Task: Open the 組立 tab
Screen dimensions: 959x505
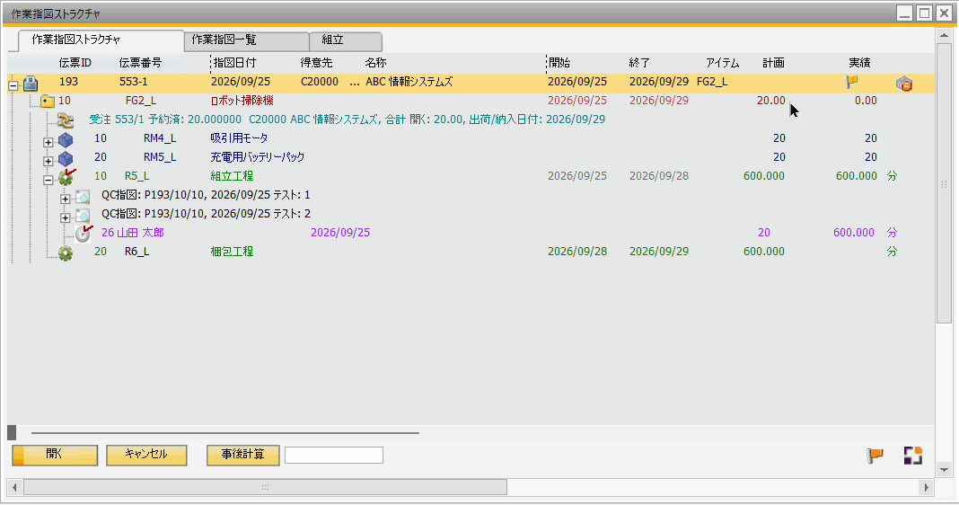Action: tap(346, 41)
